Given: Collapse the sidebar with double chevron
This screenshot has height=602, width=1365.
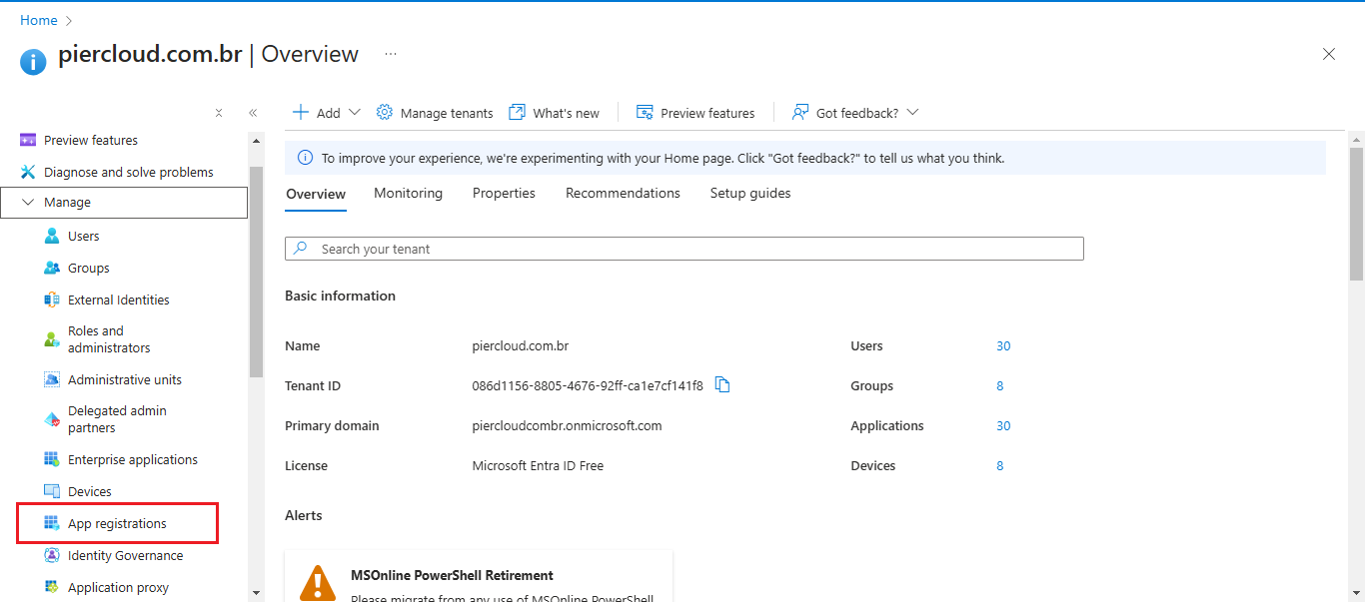Looking at the screenshot, I should coord(253,114).
